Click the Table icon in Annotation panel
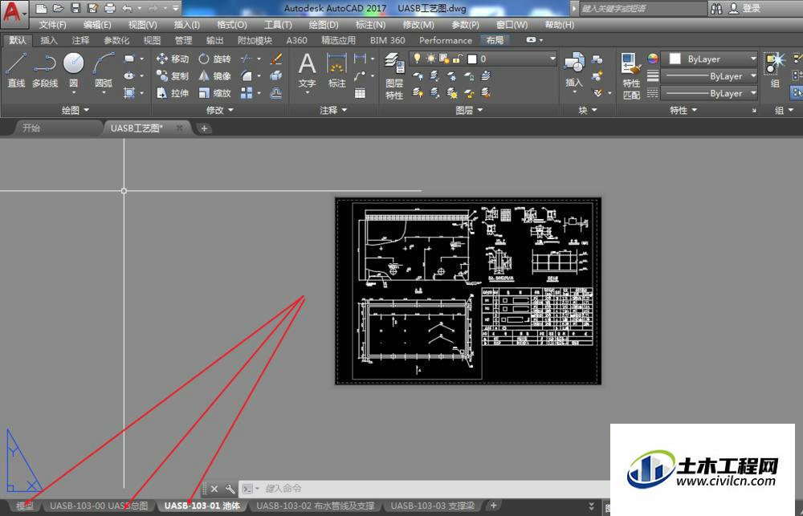 [360, 92]
